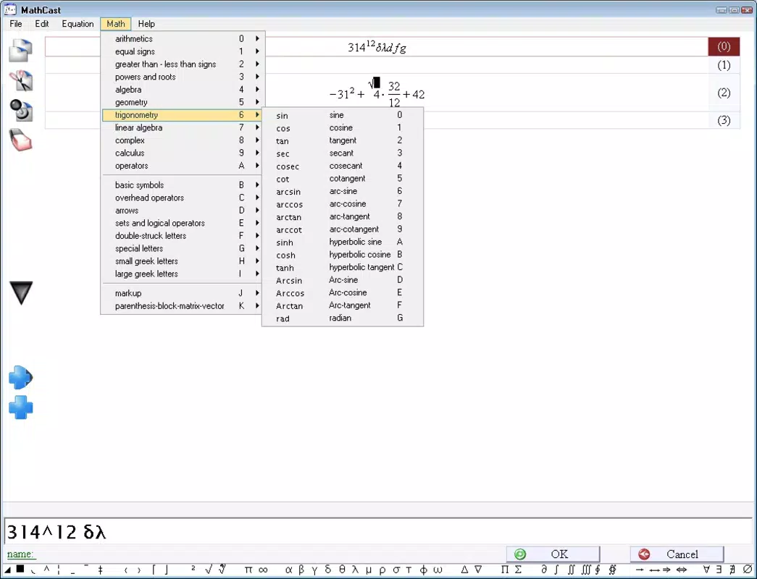Click the fraction 32 over 12 in equation
The width and height of the screenshot is (757, 579).
(394, 94)
